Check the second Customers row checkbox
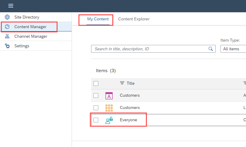246x147 pixels. tap(96, 108)
